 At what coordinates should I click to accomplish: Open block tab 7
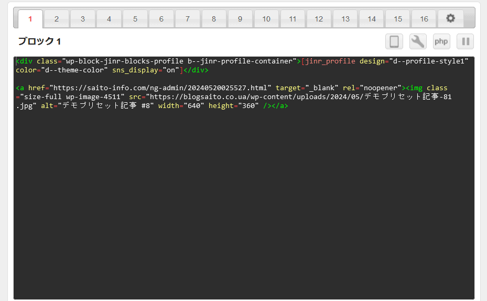tap(188, 19)
